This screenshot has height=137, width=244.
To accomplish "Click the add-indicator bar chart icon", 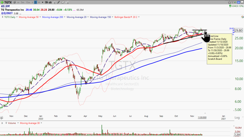I will pos(50,2).
